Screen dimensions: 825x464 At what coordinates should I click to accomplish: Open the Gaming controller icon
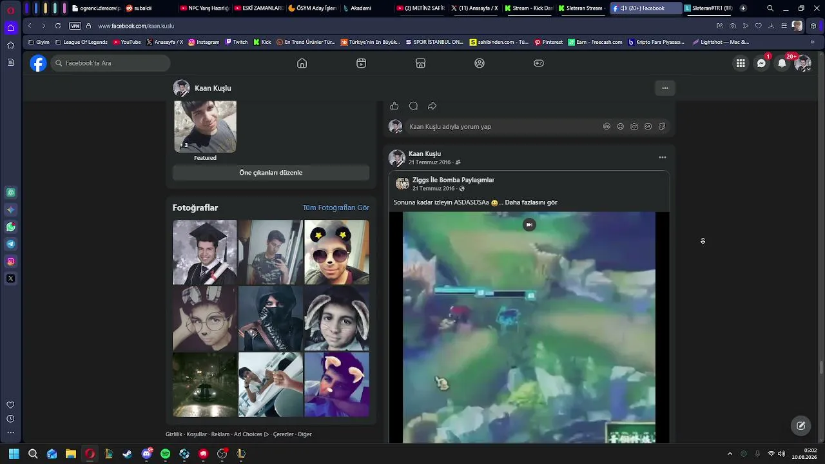point(539,63)
